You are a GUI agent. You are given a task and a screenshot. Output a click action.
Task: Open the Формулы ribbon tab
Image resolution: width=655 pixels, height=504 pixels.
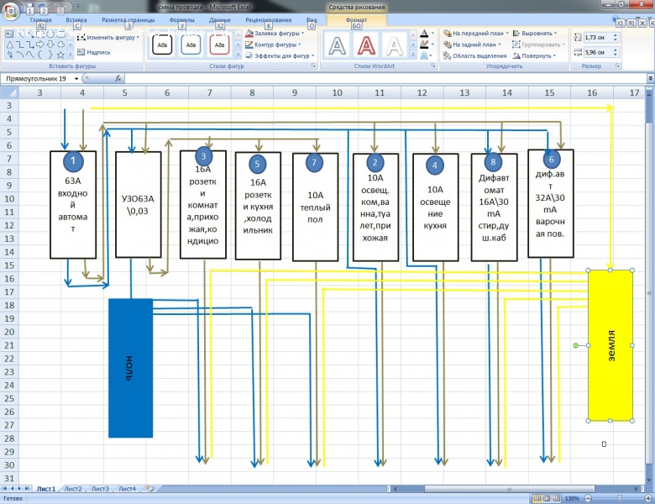(x=181, y=18)
